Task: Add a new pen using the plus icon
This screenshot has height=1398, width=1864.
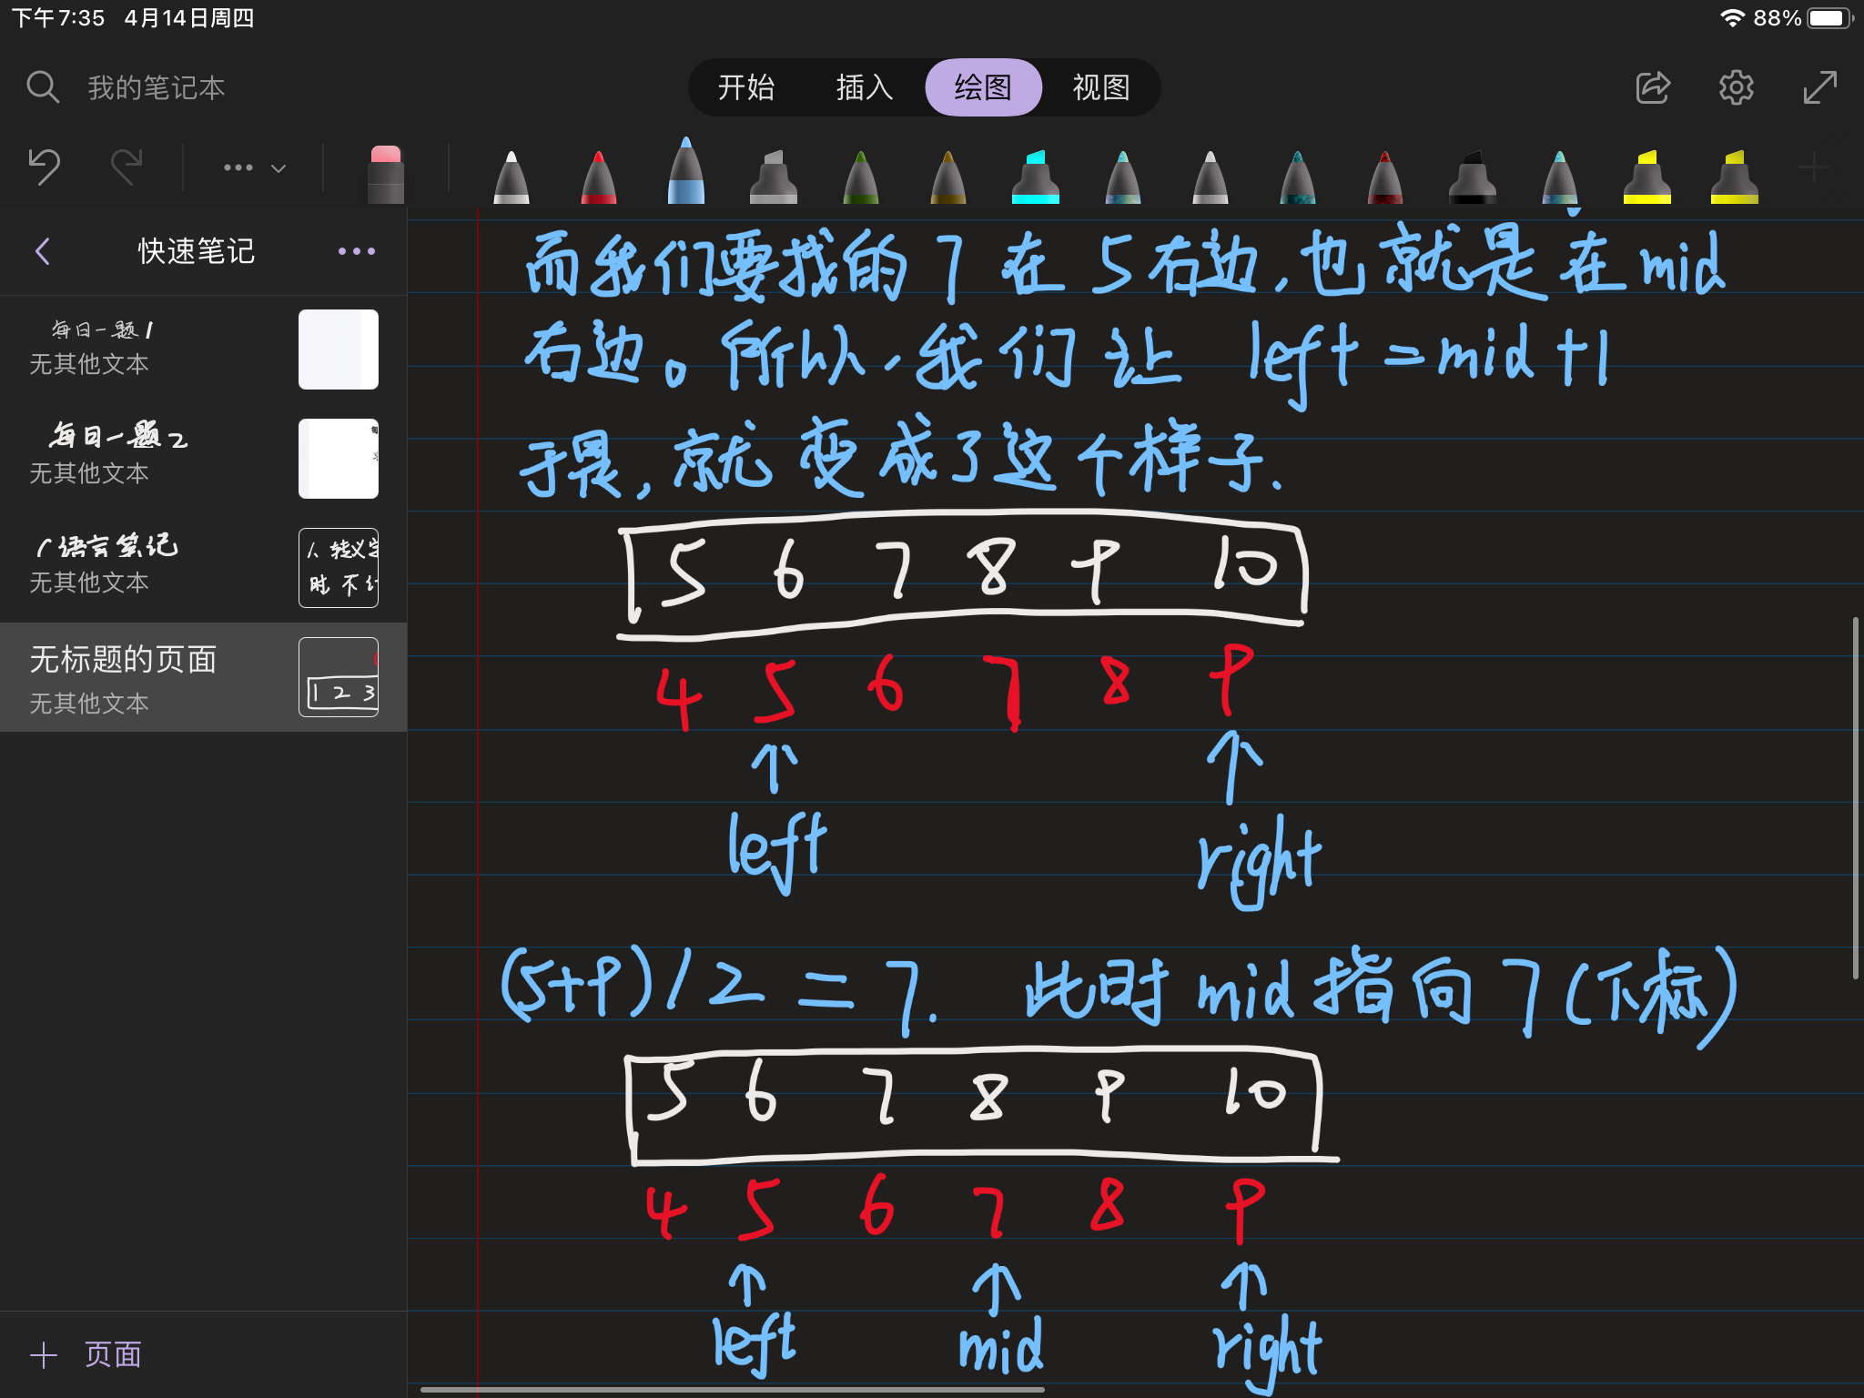Action: 1813,167
